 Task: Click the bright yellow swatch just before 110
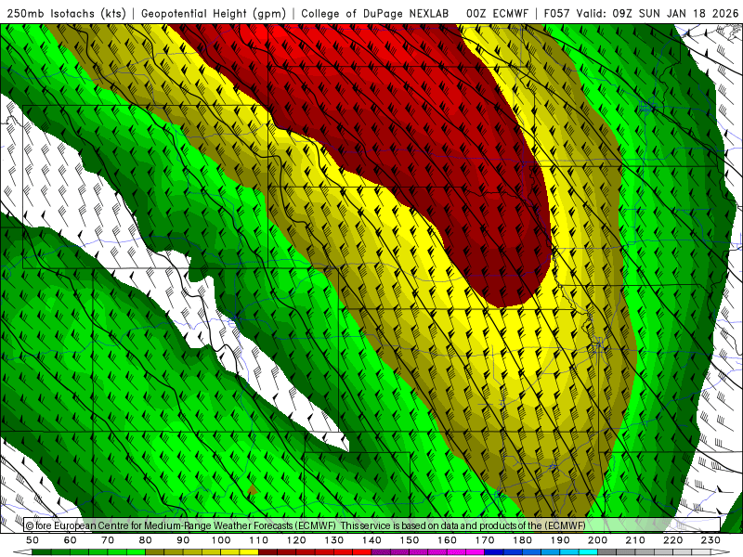(249, 552)
